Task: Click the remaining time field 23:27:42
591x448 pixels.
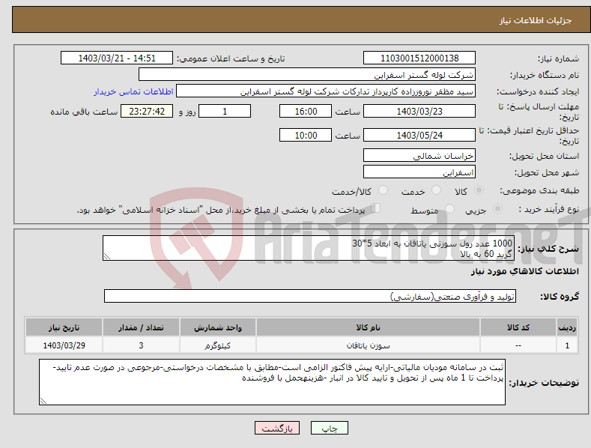Action: click(x=147, y=111)
